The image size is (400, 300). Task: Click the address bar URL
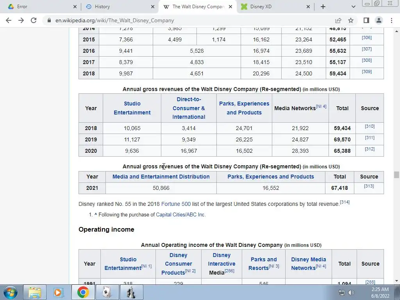114,20
